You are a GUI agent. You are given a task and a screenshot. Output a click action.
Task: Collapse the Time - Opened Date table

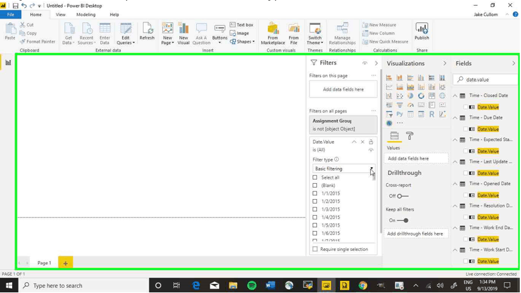tap(455, 184)
